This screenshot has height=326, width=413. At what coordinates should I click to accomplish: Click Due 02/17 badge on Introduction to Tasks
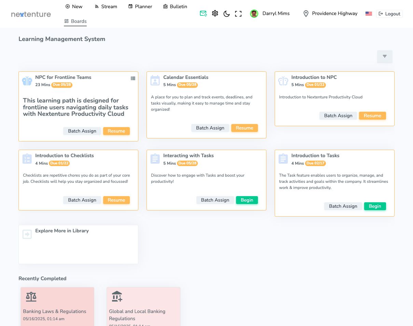[x=315, y=163]
